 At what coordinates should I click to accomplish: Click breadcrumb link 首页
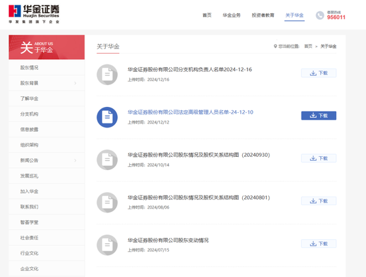pyautogui.click(x=308, y=46)
